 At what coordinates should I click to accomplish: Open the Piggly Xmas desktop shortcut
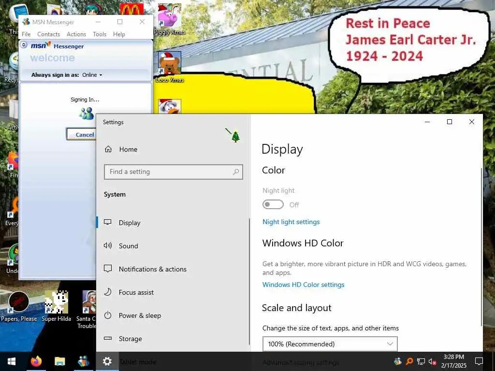tap(170, 19)
